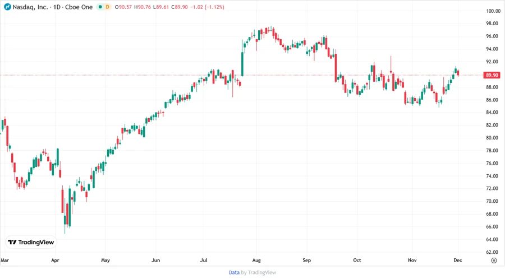
Task: Click the Nasdaq logo icon in header
Action: point(7,7)
